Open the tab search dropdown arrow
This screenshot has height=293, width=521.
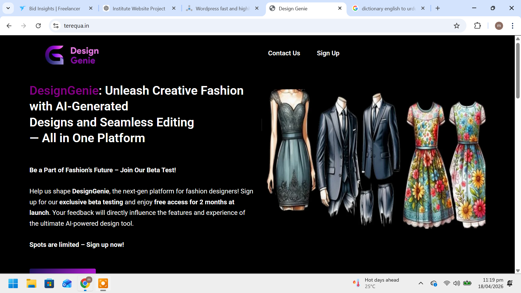coord(8,8)
